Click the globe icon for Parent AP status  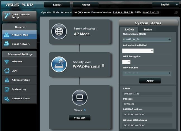(59, 31)
